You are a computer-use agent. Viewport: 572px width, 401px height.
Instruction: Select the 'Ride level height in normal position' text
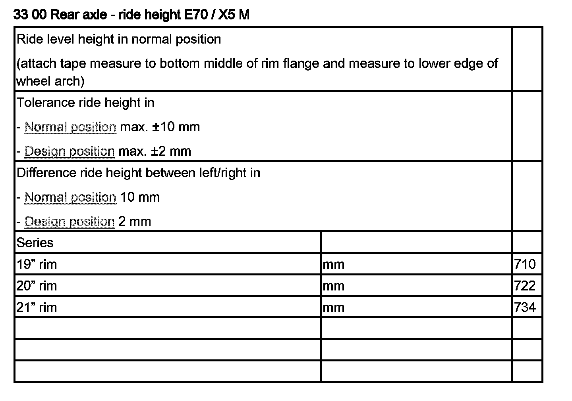[118, 40]
